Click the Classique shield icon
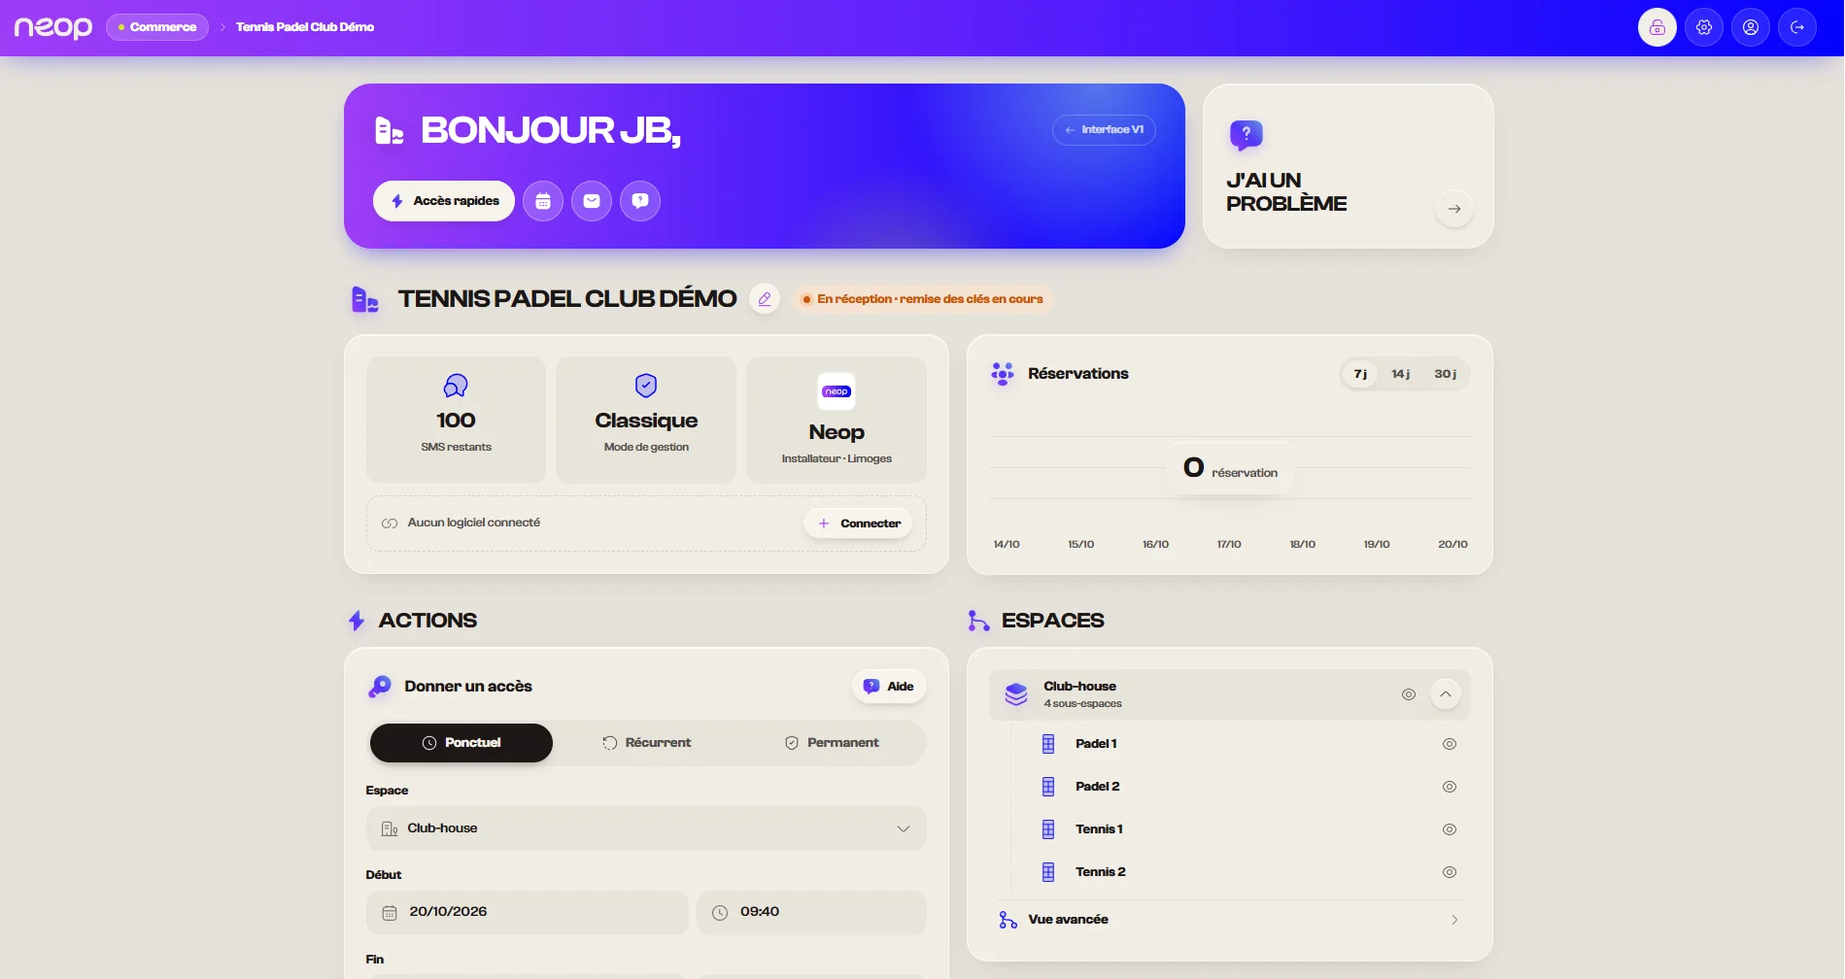Screen dimensions: 1845x979 tap(646, 386)
